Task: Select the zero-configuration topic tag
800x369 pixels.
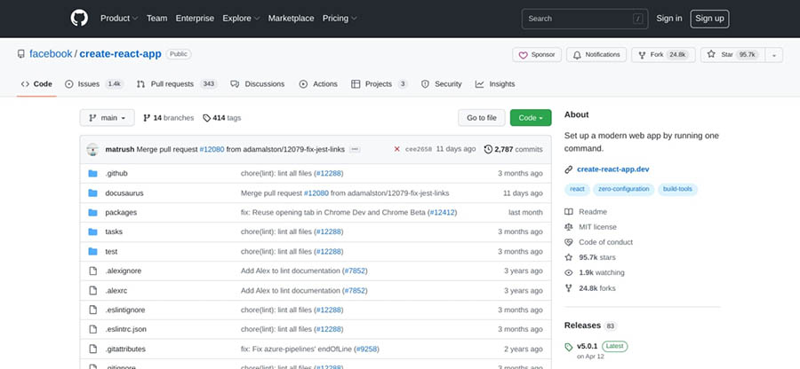Action: coord(623,189)
